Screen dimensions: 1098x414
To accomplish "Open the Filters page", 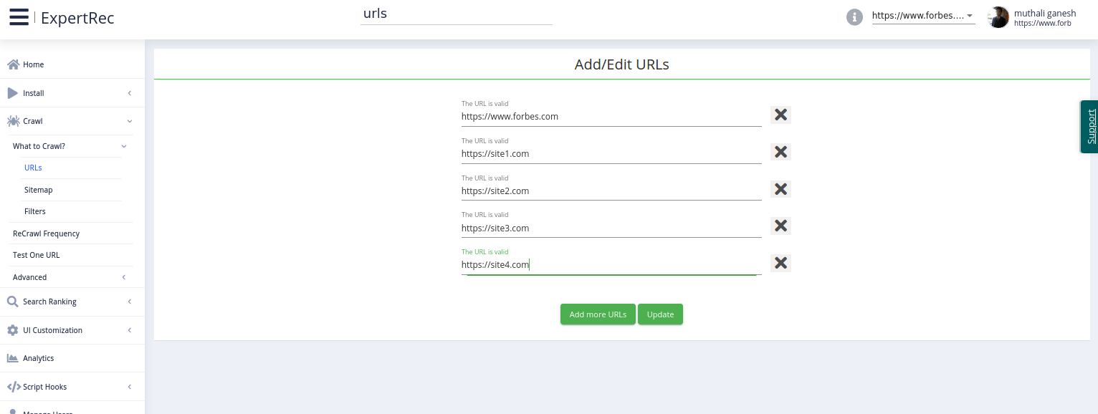I will 34,211.
